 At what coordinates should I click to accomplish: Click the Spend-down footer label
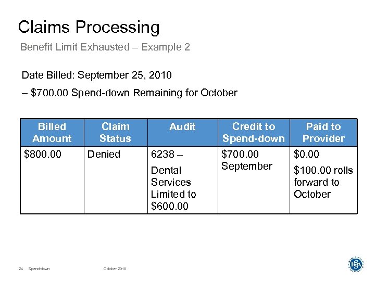click(x=39, y=269)
